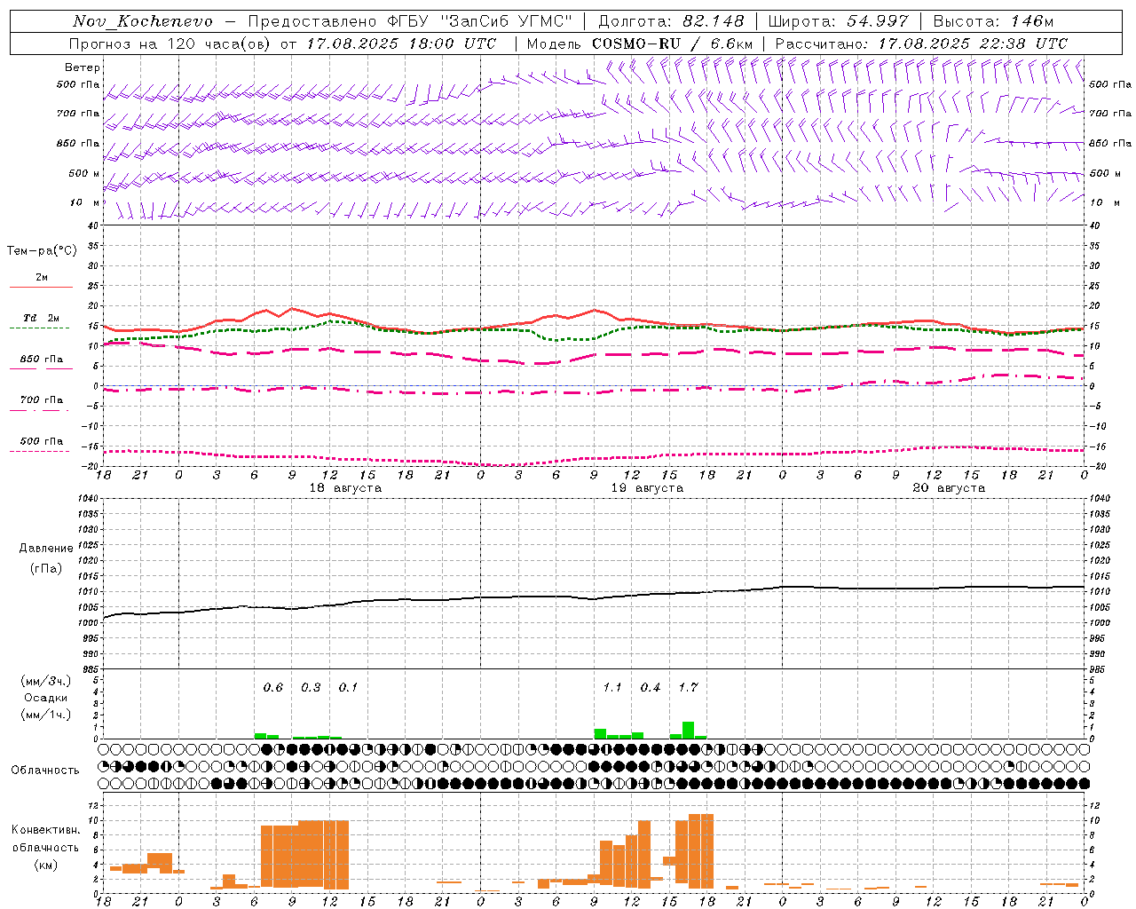This screenshot has height=909, width=1136.
Task: Click the Ветер wind panel label
Action: click(x=83, y=67)
